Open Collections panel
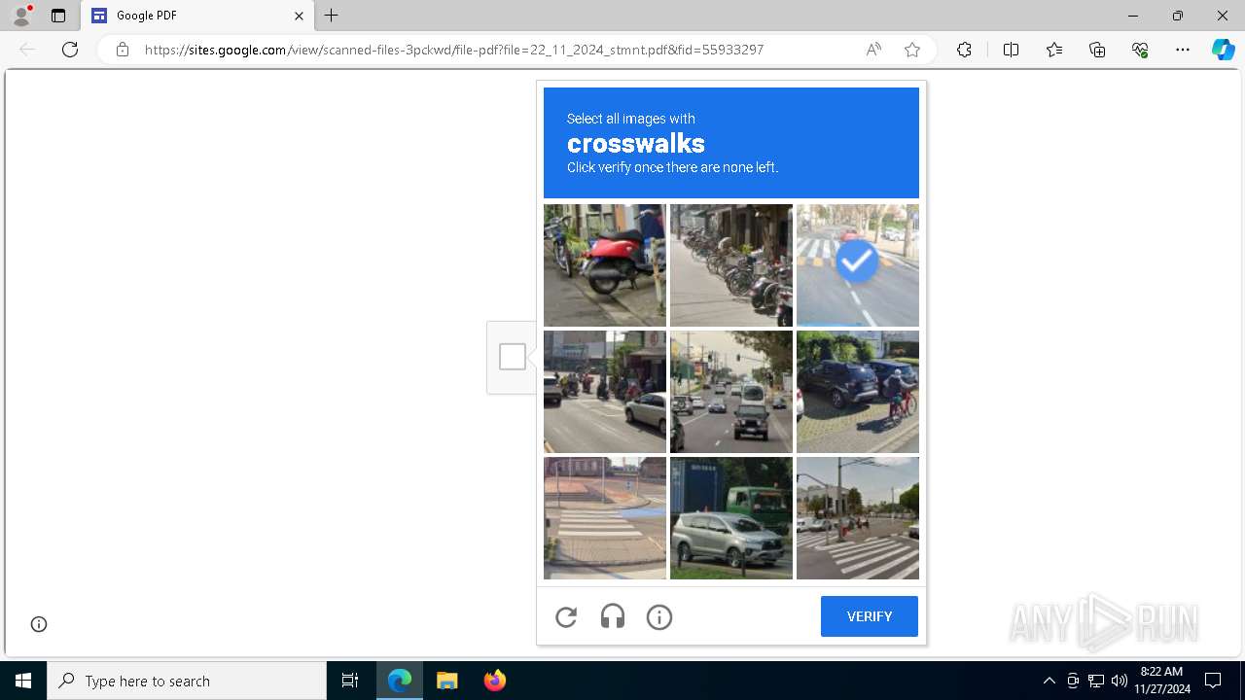The height and width of the screenshot is (700, 1245). (1097, 50)
